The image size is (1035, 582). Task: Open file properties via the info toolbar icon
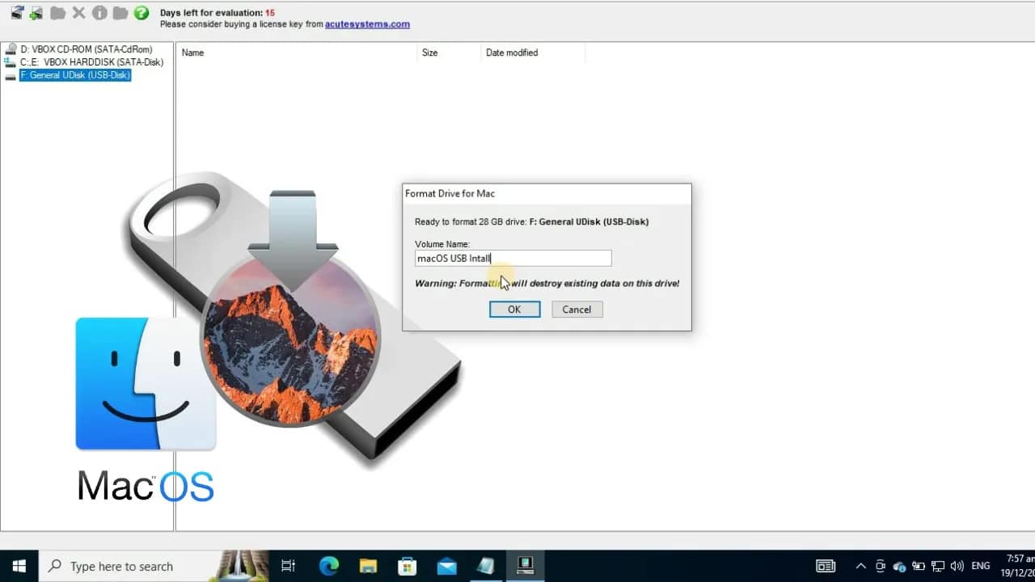click(x=100, y=13)
